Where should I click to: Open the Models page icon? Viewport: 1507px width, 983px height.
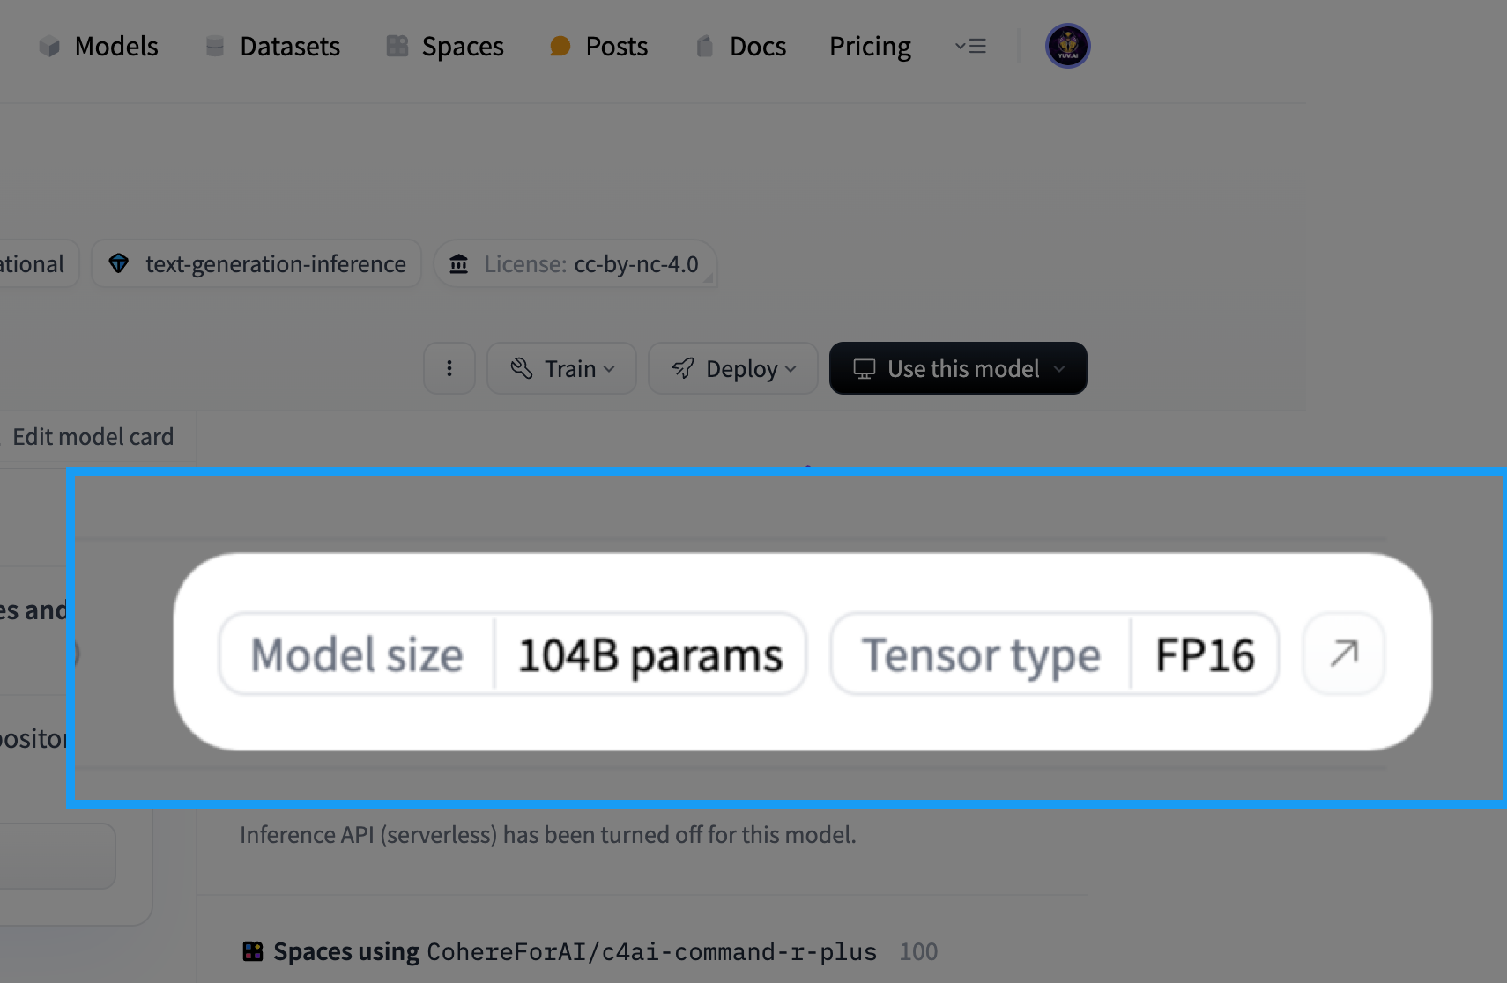49,47
